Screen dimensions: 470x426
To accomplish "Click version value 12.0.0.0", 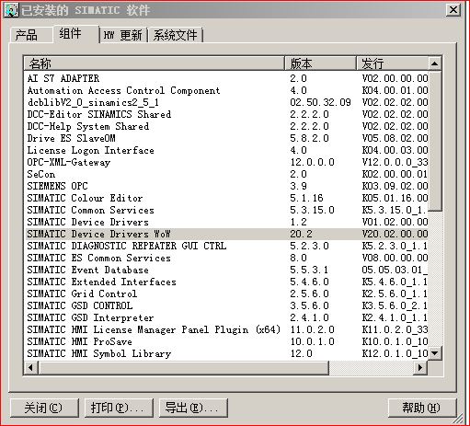I will click(x=312, y=162).
